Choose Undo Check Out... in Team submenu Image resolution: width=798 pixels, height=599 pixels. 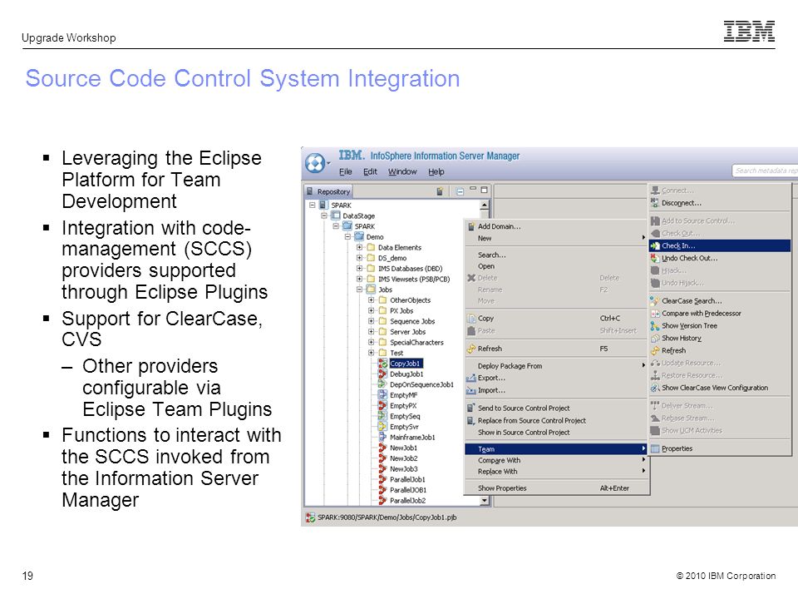pyautogui.click(x=720, y=258)
